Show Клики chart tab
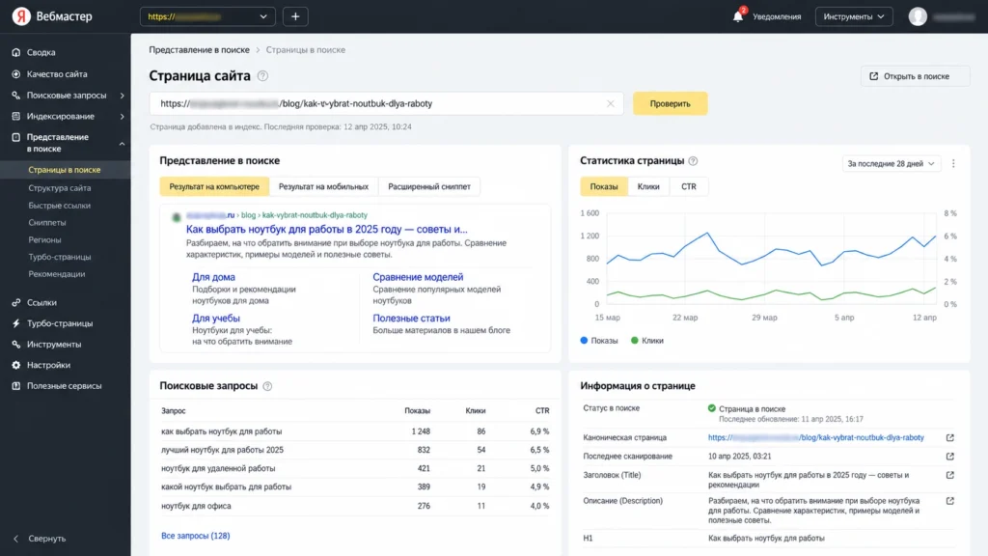 click(x=647, y=186)
